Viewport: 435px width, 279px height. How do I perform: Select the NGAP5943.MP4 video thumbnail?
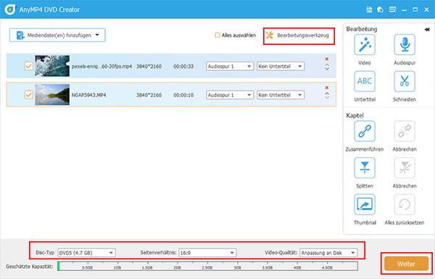tap(52, 95)
